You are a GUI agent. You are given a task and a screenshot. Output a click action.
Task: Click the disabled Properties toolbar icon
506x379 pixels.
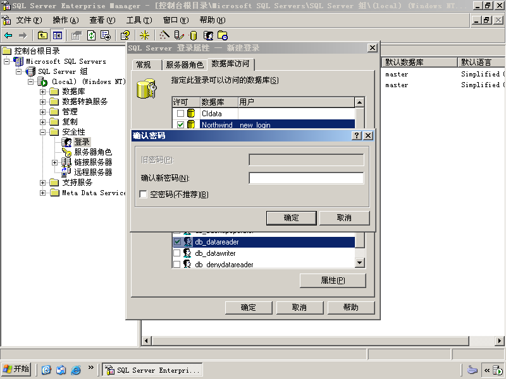(x=77, y=35)
